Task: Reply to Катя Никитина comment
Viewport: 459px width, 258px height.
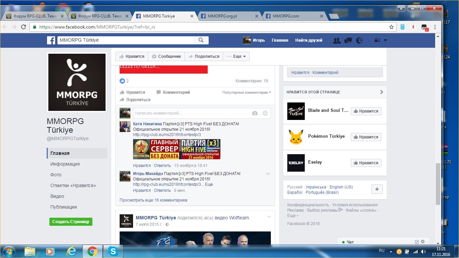Action: point(162,166)
